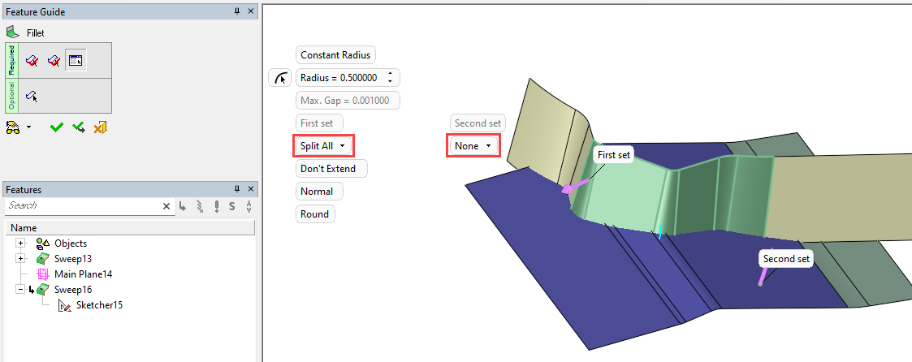Screen dimensions: 912x362
Task: Expand the Sweep13 tree node
Action: coord(20,258)
